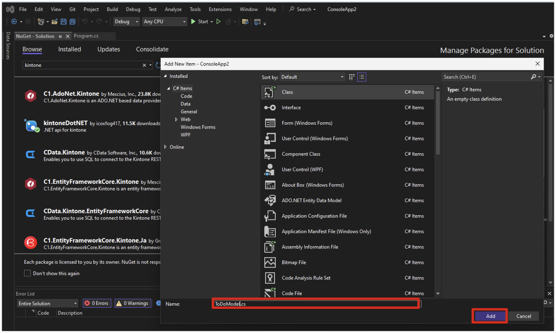Image resolution: width=556 pixels, height=333 pixels.
Task: Click the Start Without Debugging icon
Action: coord(219,22)
